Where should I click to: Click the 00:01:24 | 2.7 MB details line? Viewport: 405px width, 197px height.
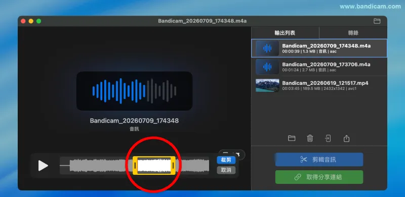[309, 70]
